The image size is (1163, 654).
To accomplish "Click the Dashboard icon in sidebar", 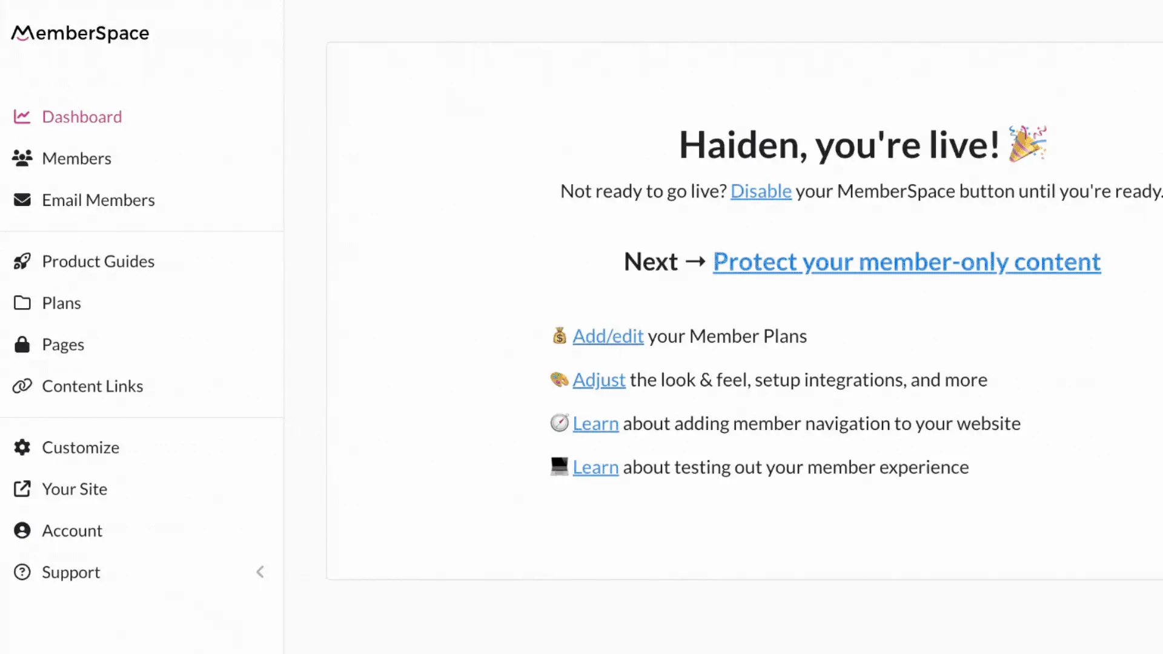I will [x=21, y=116].
